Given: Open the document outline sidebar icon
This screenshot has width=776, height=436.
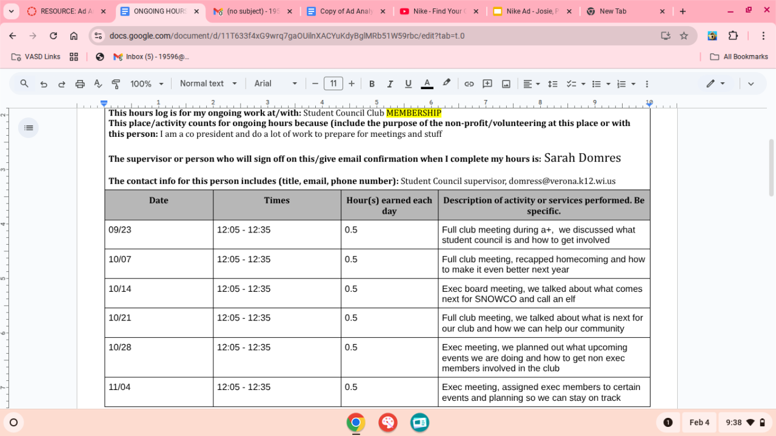Looking at the screenshot, I should pyautogui.click(x=28, y=128).
